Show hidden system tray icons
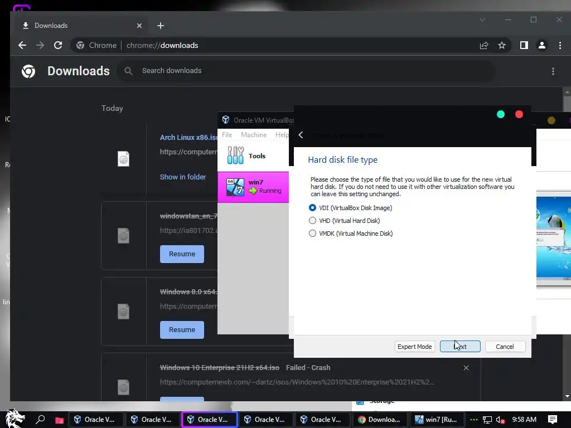This screenshot has height=428, width=571. coord(473,420)
